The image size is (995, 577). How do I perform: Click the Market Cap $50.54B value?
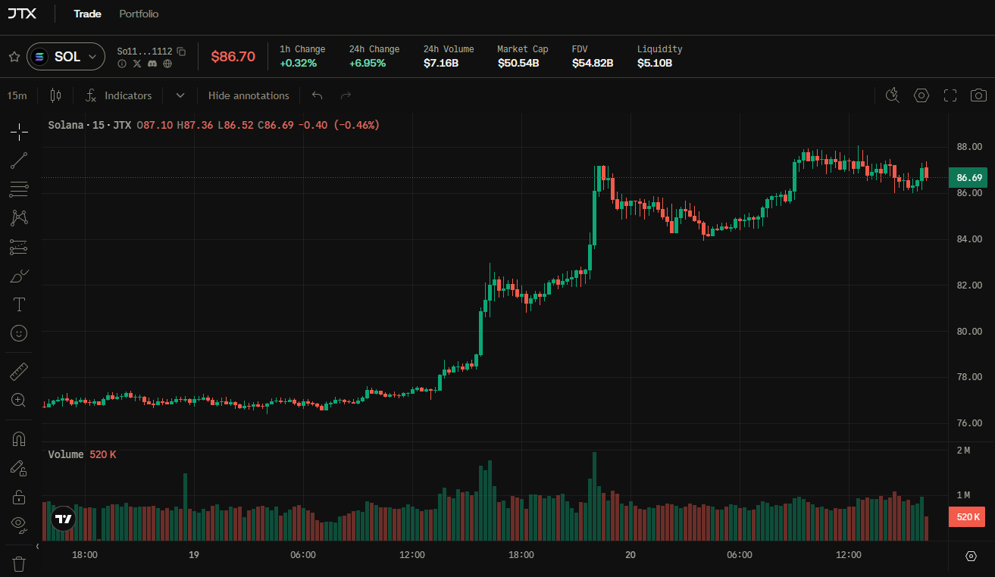tap(518, 63)
